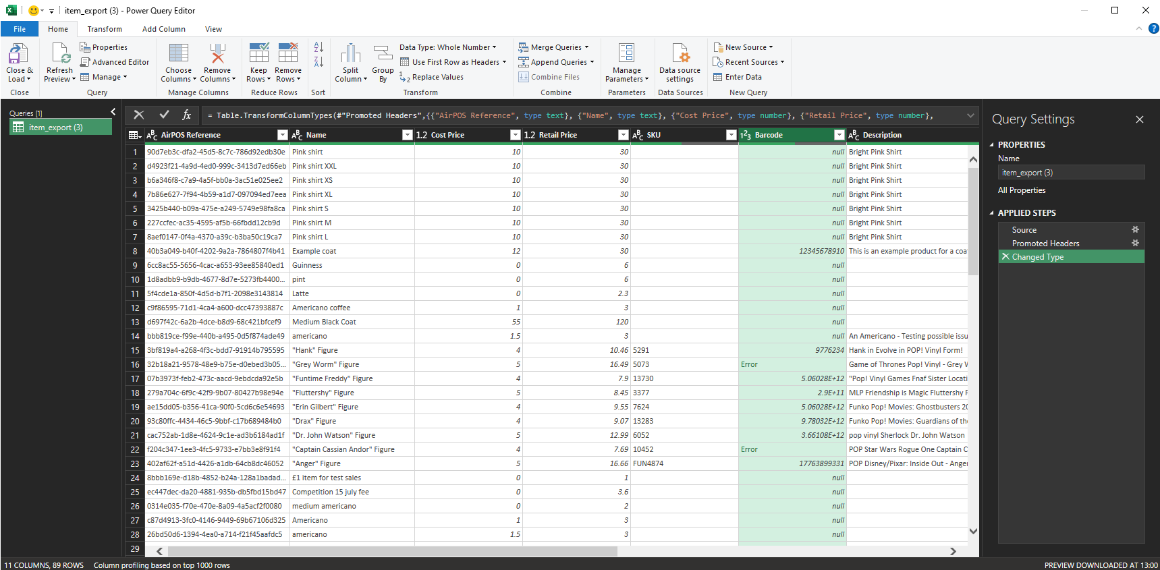Delete the Changed Type step
This screenshot has width=1160, height=570.
[x=1005, y=256]
